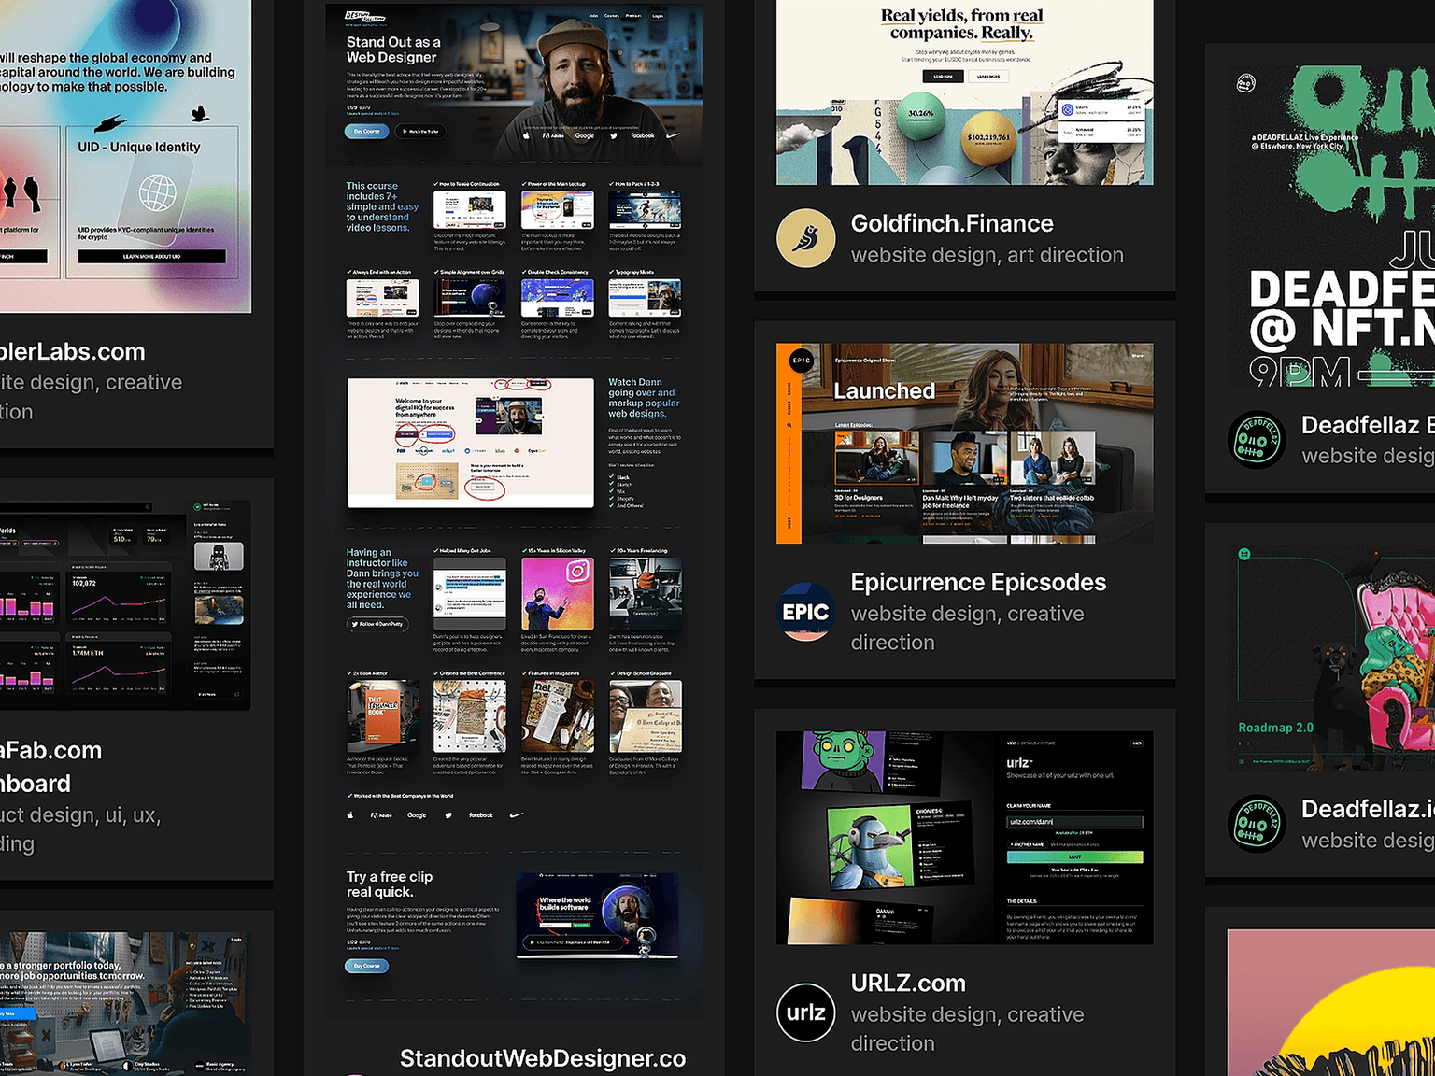
Task: Open the Goldfinch.Finance project title
Action: click(952, 224)
